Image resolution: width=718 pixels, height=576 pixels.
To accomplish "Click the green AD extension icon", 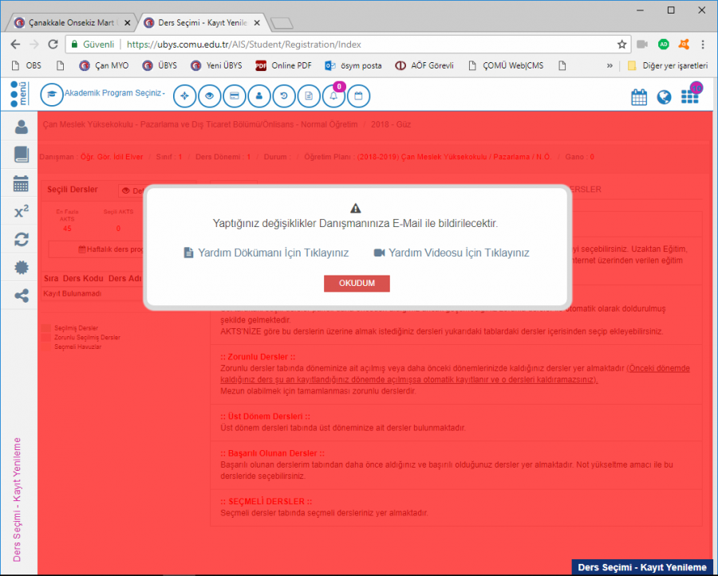I will [x=663, y=45].
